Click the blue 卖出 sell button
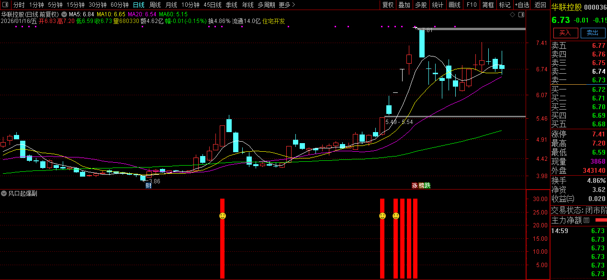The height and width of the screenshot is (280, 607). [x=593, y=33]
